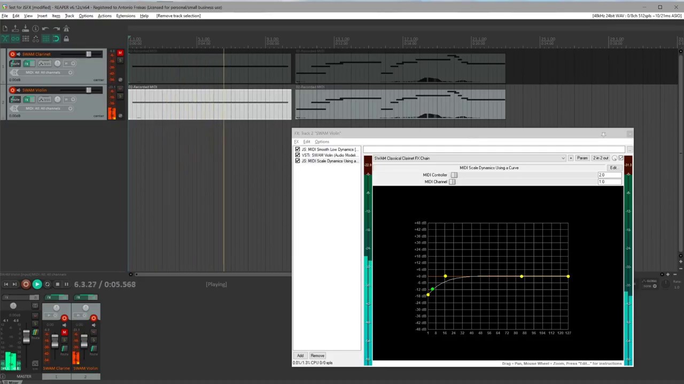
Task: Click the Undo arrow in the toolbar
Action: (45, 29)
